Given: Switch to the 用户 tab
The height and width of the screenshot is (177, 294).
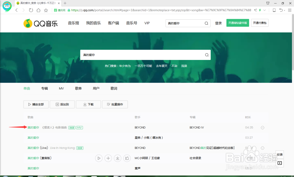Looking at the screenshot, I should [x=96, y=88].
